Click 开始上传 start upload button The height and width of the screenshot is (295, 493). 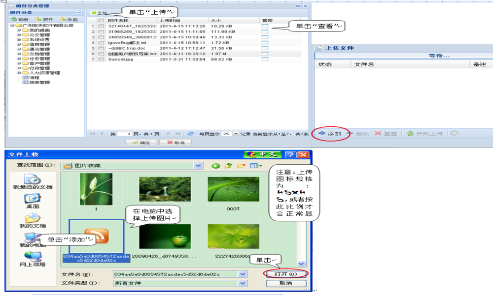(424, 134)
